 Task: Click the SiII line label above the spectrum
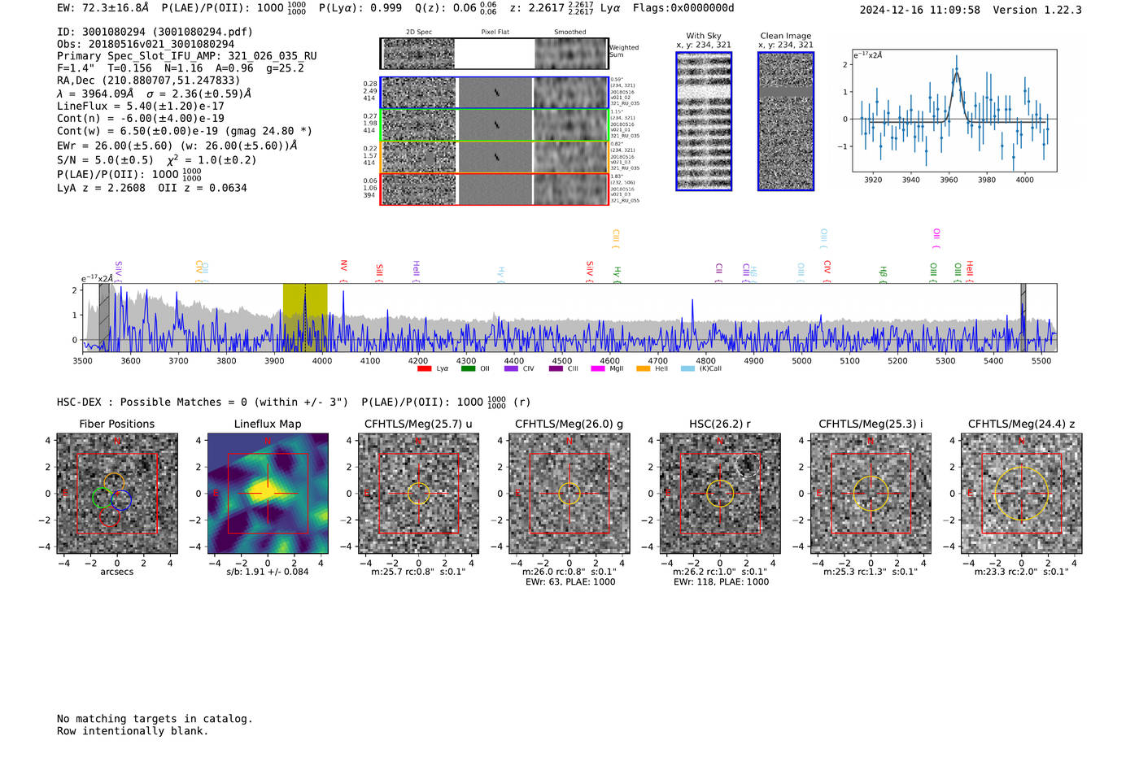[379, 272]
